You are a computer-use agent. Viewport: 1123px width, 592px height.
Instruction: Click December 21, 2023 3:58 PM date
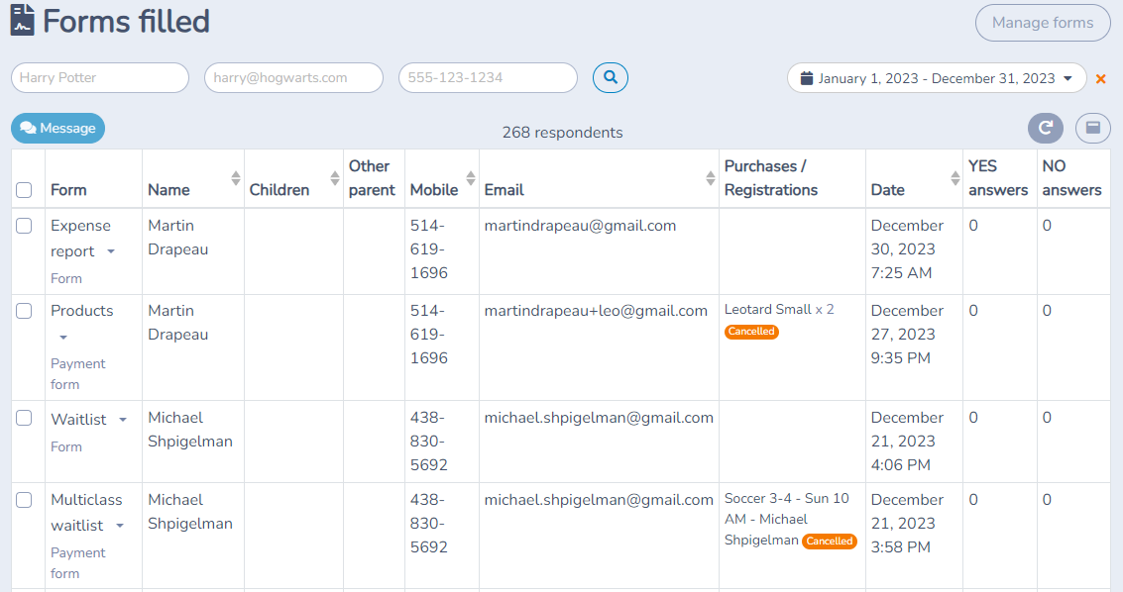[907, 524]
